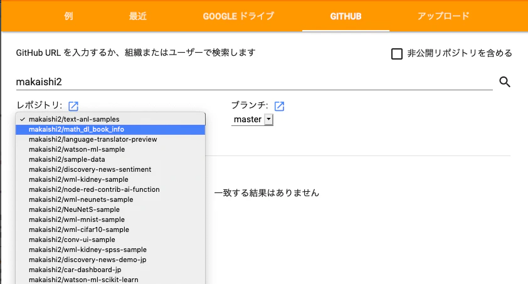
Task: Select the GITHUB tab
Action: point(346,16)
